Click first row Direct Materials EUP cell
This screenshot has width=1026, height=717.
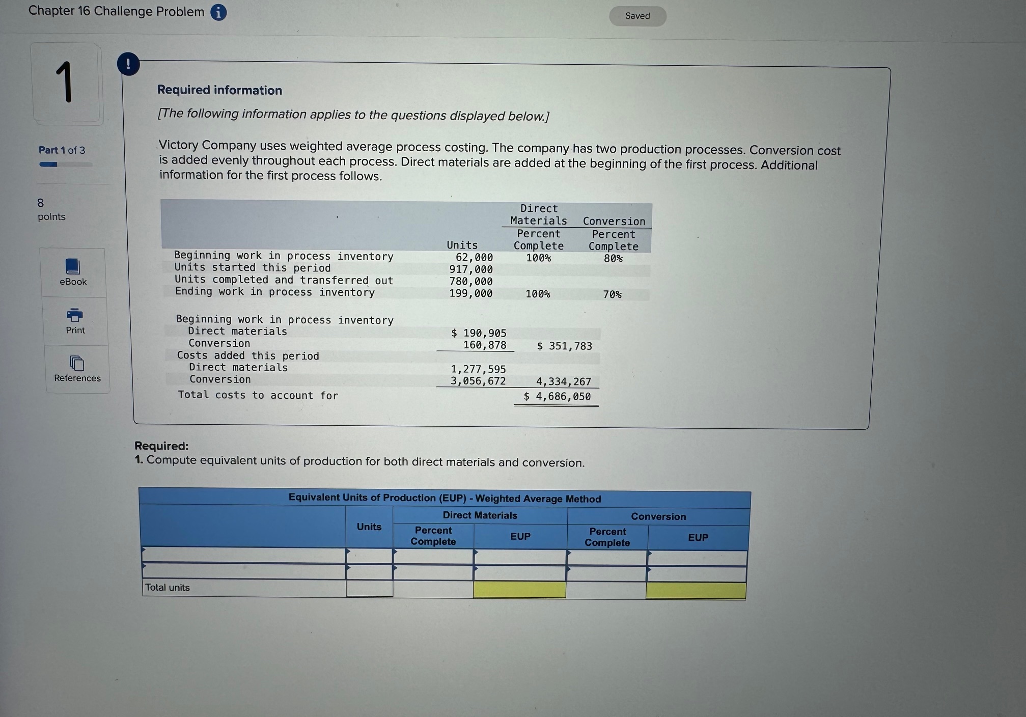(x=519, y=557)
